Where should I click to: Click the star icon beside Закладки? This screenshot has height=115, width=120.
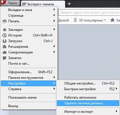(5, 30)
